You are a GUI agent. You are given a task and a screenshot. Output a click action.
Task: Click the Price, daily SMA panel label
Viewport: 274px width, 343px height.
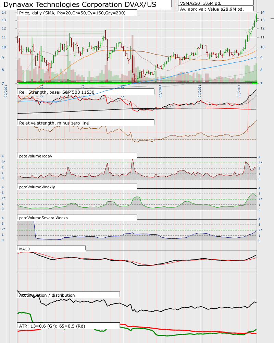point(72,13)
